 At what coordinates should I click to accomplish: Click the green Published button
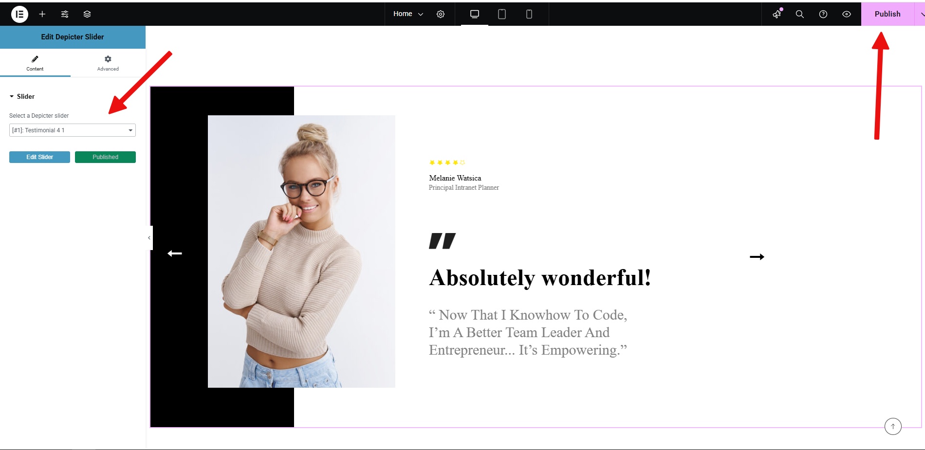[105, 157]
